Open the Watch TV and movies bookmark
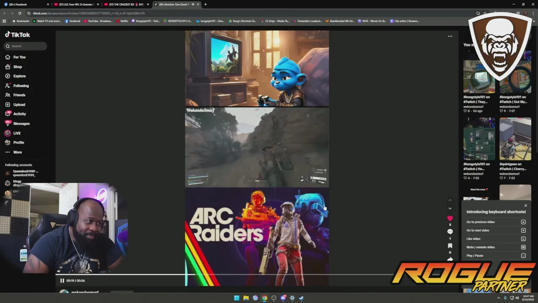The height and width of the screenshot is (303, 538). 46,21
